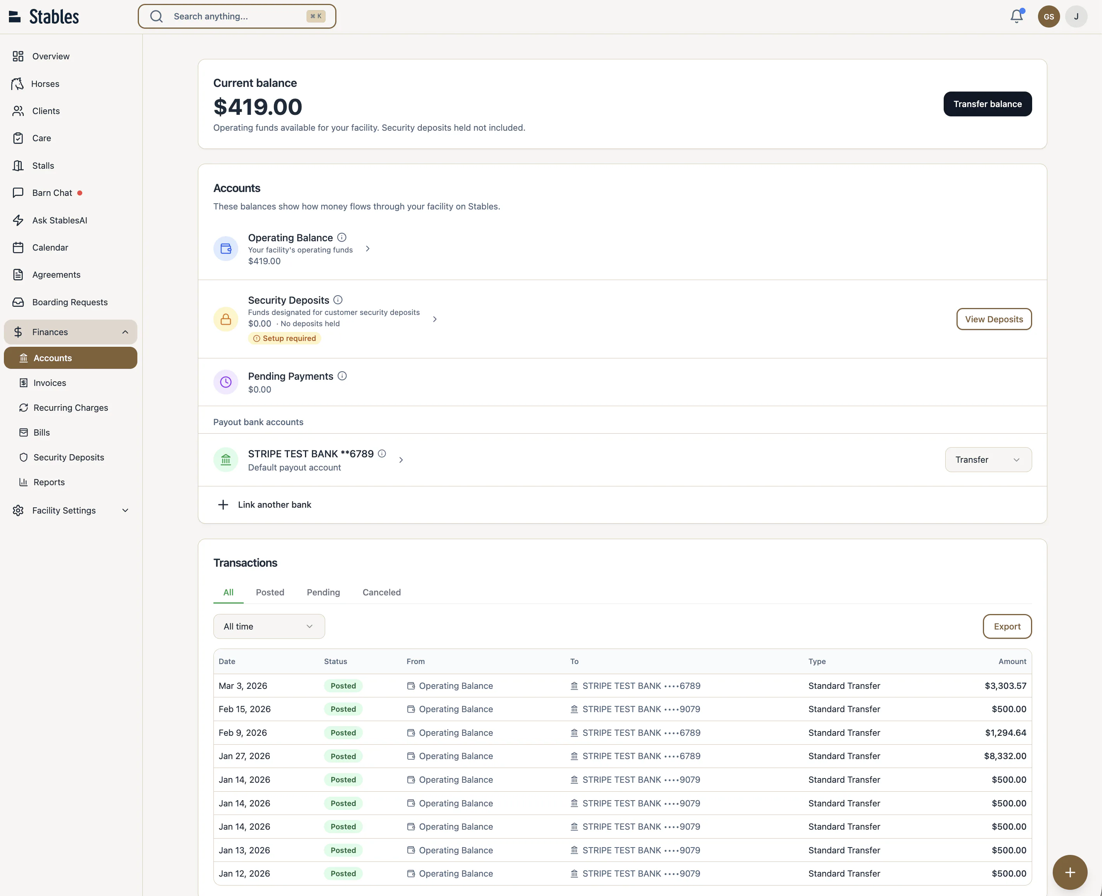Focus the Search anything field
Image resolution: width=1102 pixels, height=896 pixels.
pyautogui.click(x=237, y=17)
